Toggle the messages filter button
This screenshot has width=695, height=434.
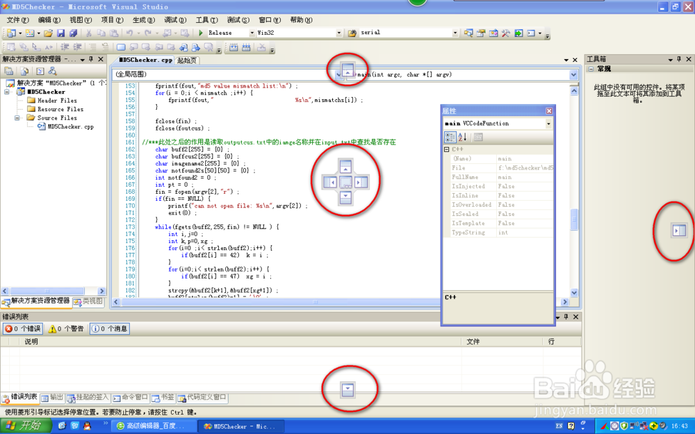[x=110, y=328]
